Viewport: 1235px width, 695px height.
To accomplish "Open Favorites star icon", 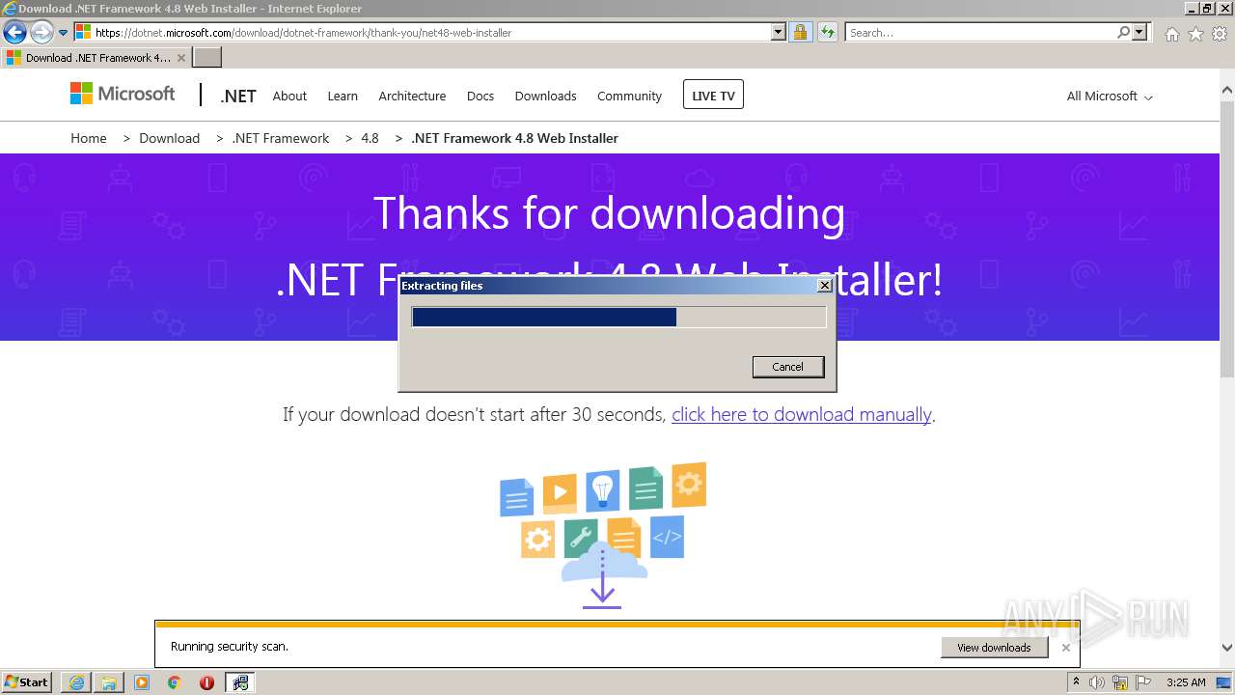I will pyautogui.click(x=1195, y=34).
